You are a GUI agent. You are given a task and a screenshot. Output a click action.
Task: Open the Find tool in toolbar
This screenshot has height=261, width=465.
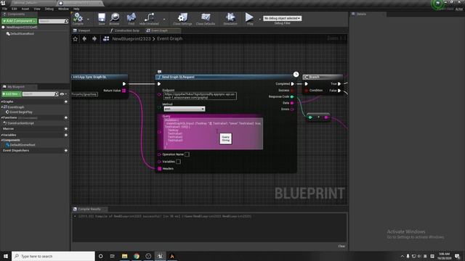[x=131, y=17]
